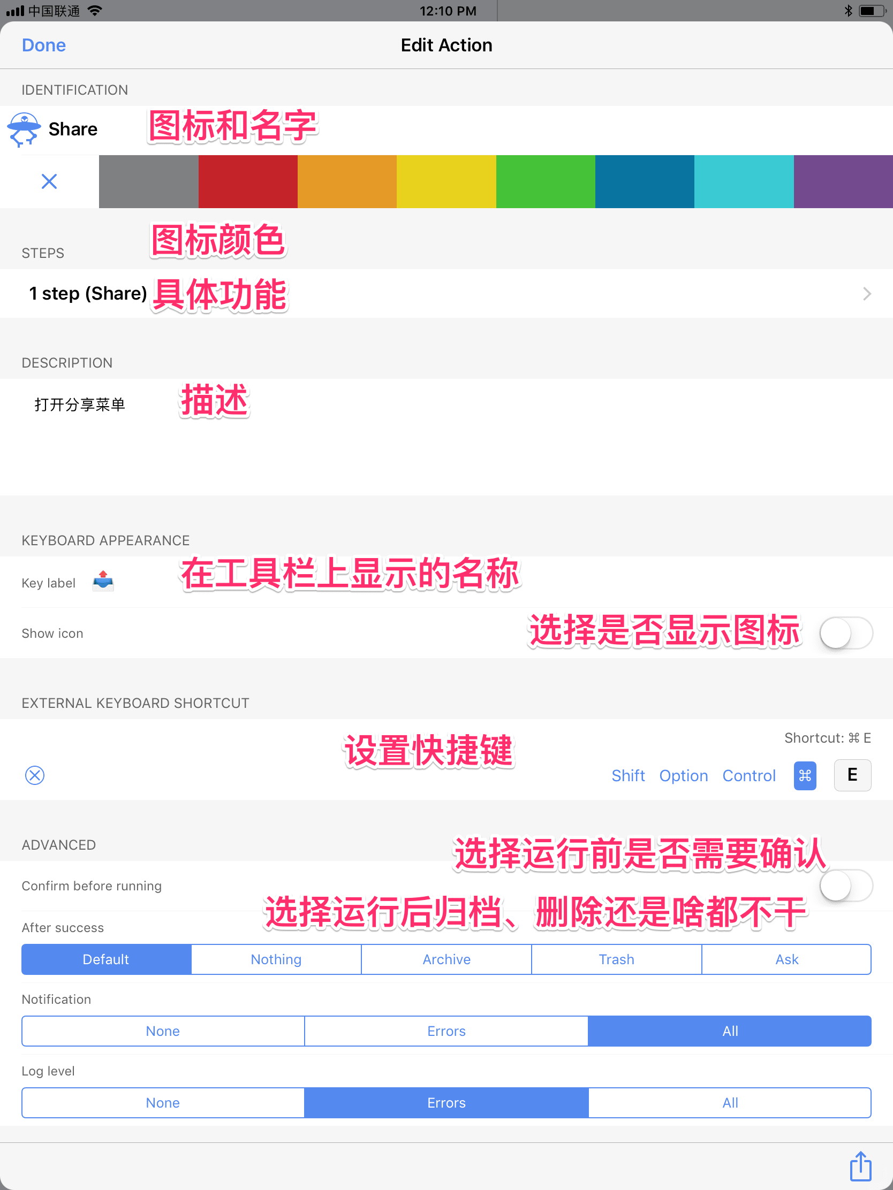
Task: Choose the purple color swatch
Action: click(x=842, y=181)
